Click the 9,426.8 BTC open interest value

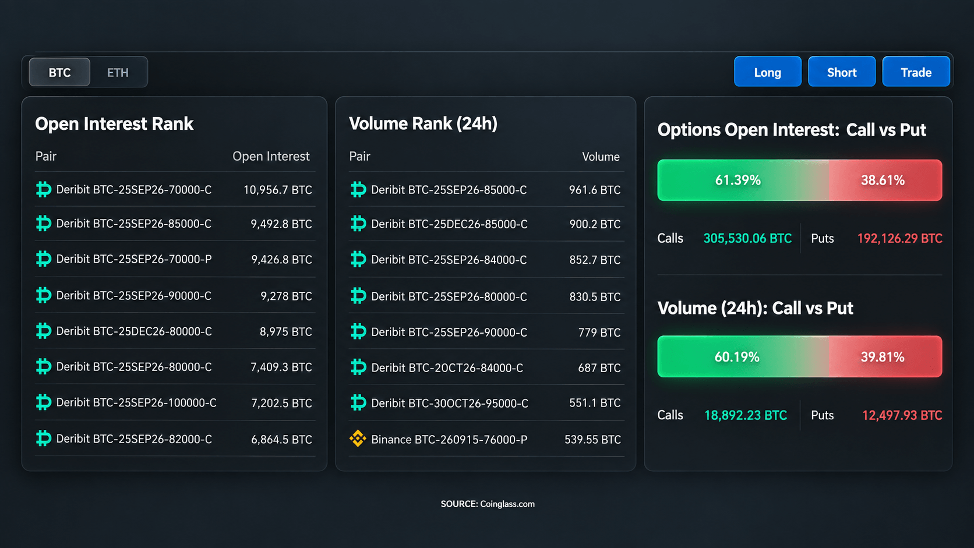[x=281, y=259]
